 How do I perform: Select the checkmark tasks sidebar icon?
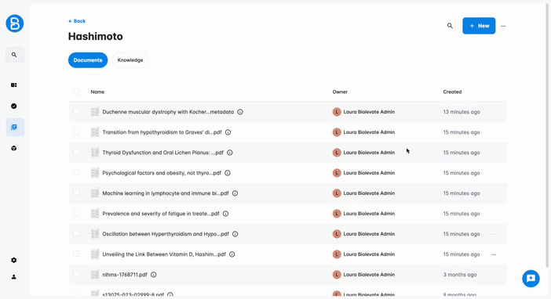coord(13,106)
